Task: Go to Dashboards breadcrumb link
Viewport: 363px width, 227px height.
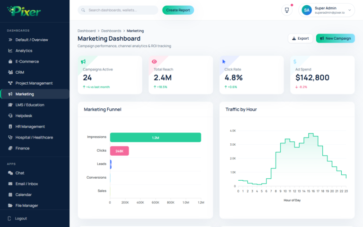Action: 111,31
